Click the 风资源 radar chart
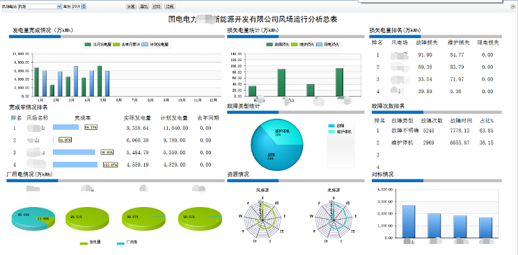 [x=263, y=216]
